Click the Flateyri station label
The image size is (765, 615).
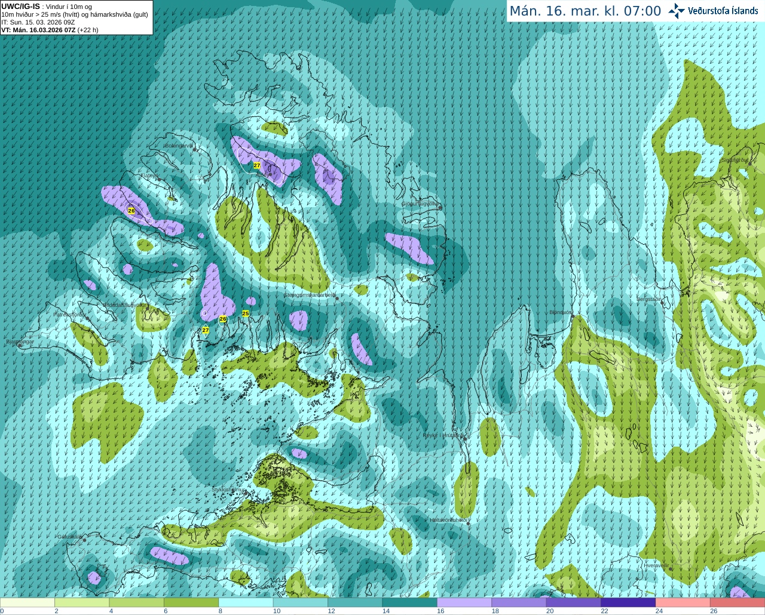[x=148, y=176]
